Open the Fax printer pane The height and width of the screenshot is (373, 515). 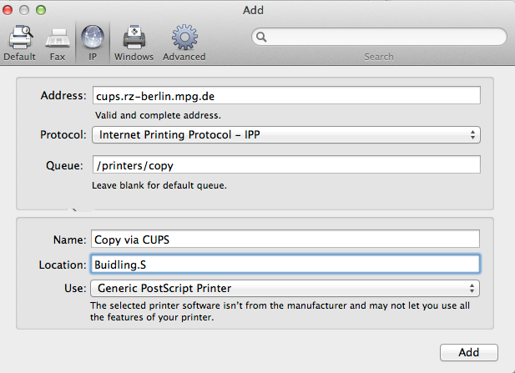pos(57,42)
